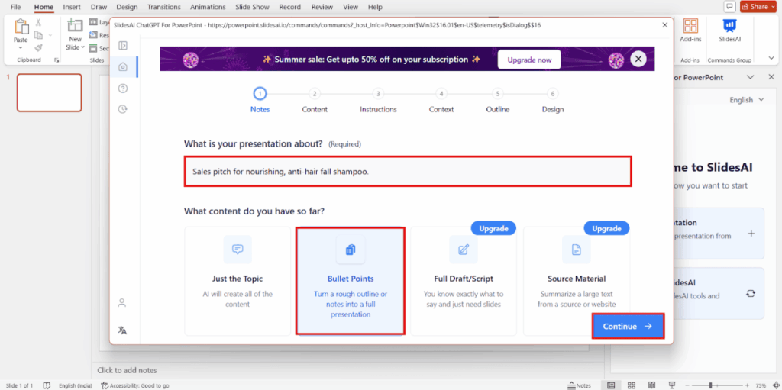Dismiss the Summer sale banner
The height and width of the screenshot is (390, 782).
coord(638,59)
